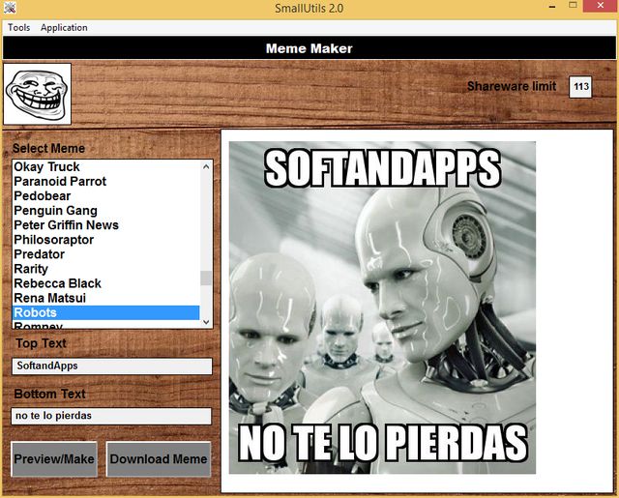Open the Tools menu

(19, 28)
